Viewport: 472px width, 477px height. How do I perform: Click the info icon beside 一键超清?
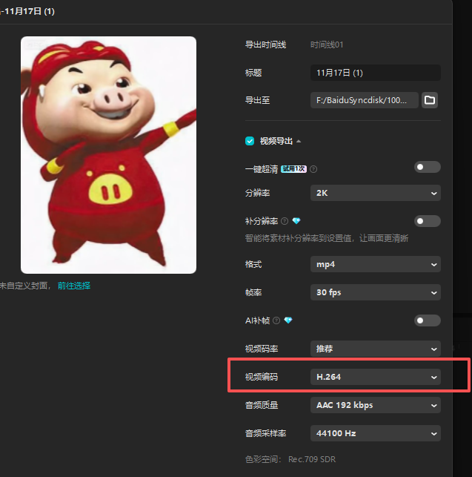(314, 169)
